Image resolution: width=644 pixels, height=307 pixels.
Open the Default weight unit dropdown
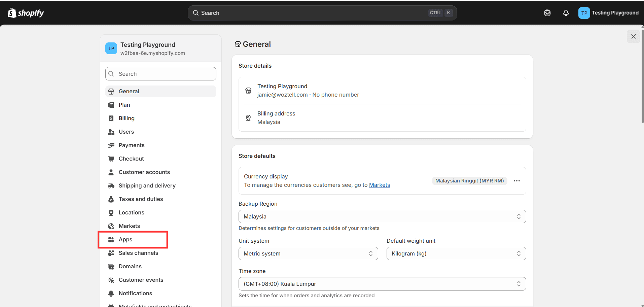pos(456,253)
